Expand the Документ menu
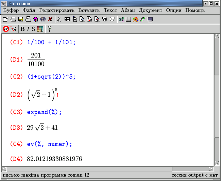 pos(150,10)
